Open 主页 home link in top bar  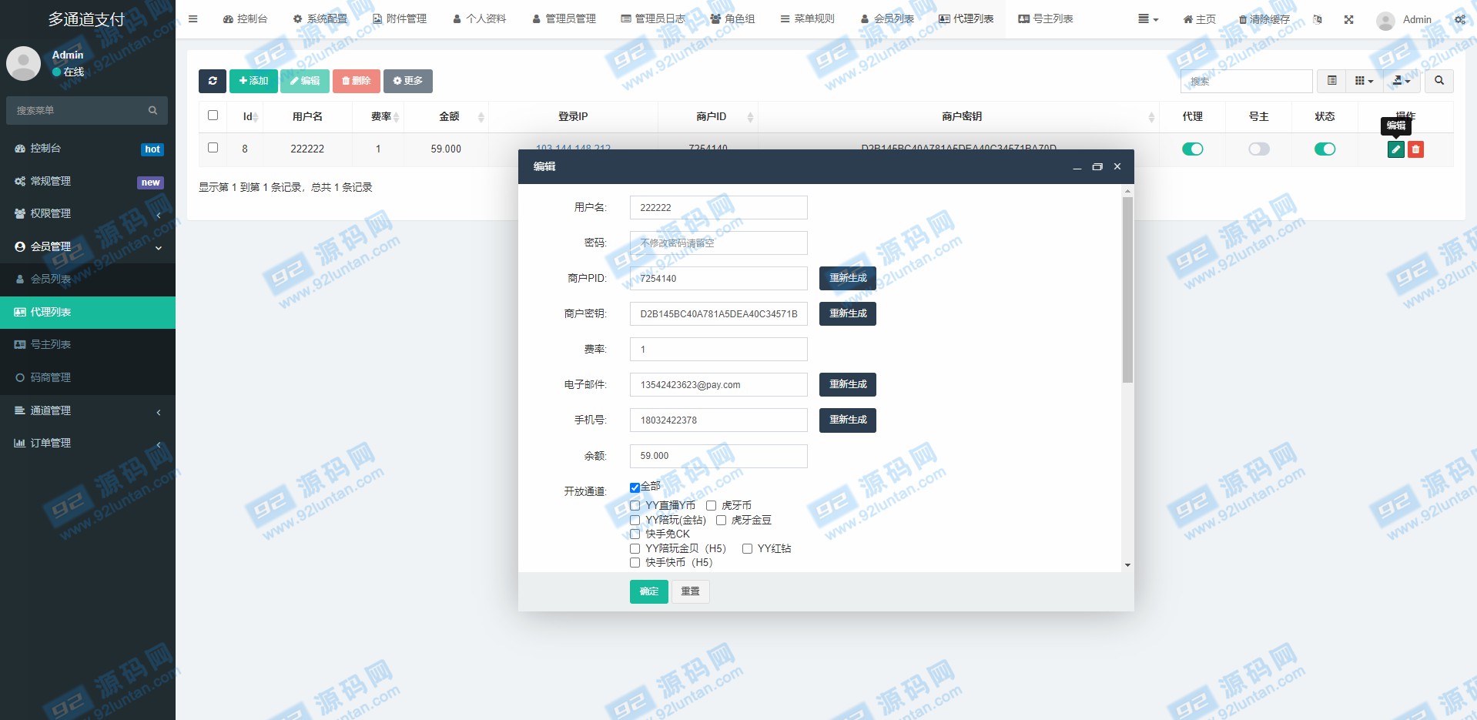[1199, 19]
